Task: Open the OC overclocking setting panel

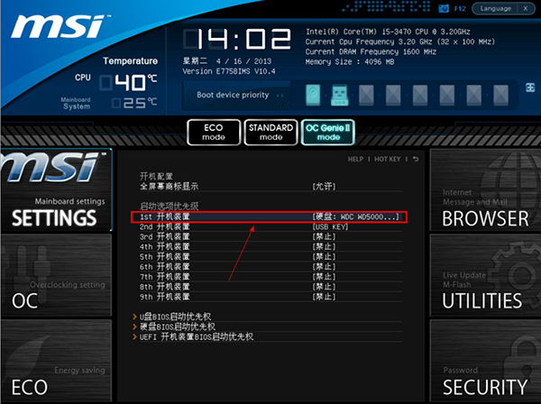Action: click(56, 275)
